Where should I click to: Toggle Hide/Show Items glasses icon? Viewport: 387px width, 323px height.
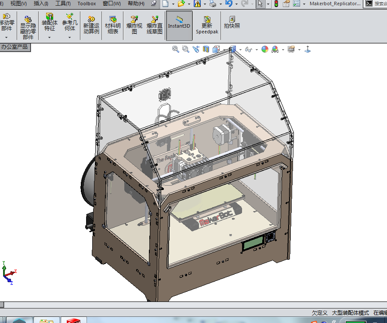[248, 49]
